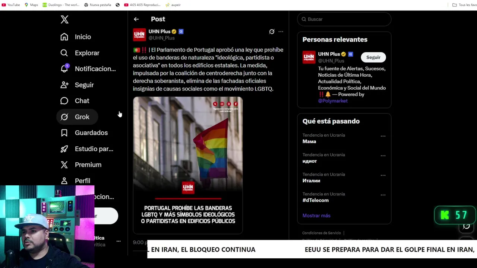The image size is (477, 268).
Task: Click the green K 57 counter badge
Action: [455, 215]
